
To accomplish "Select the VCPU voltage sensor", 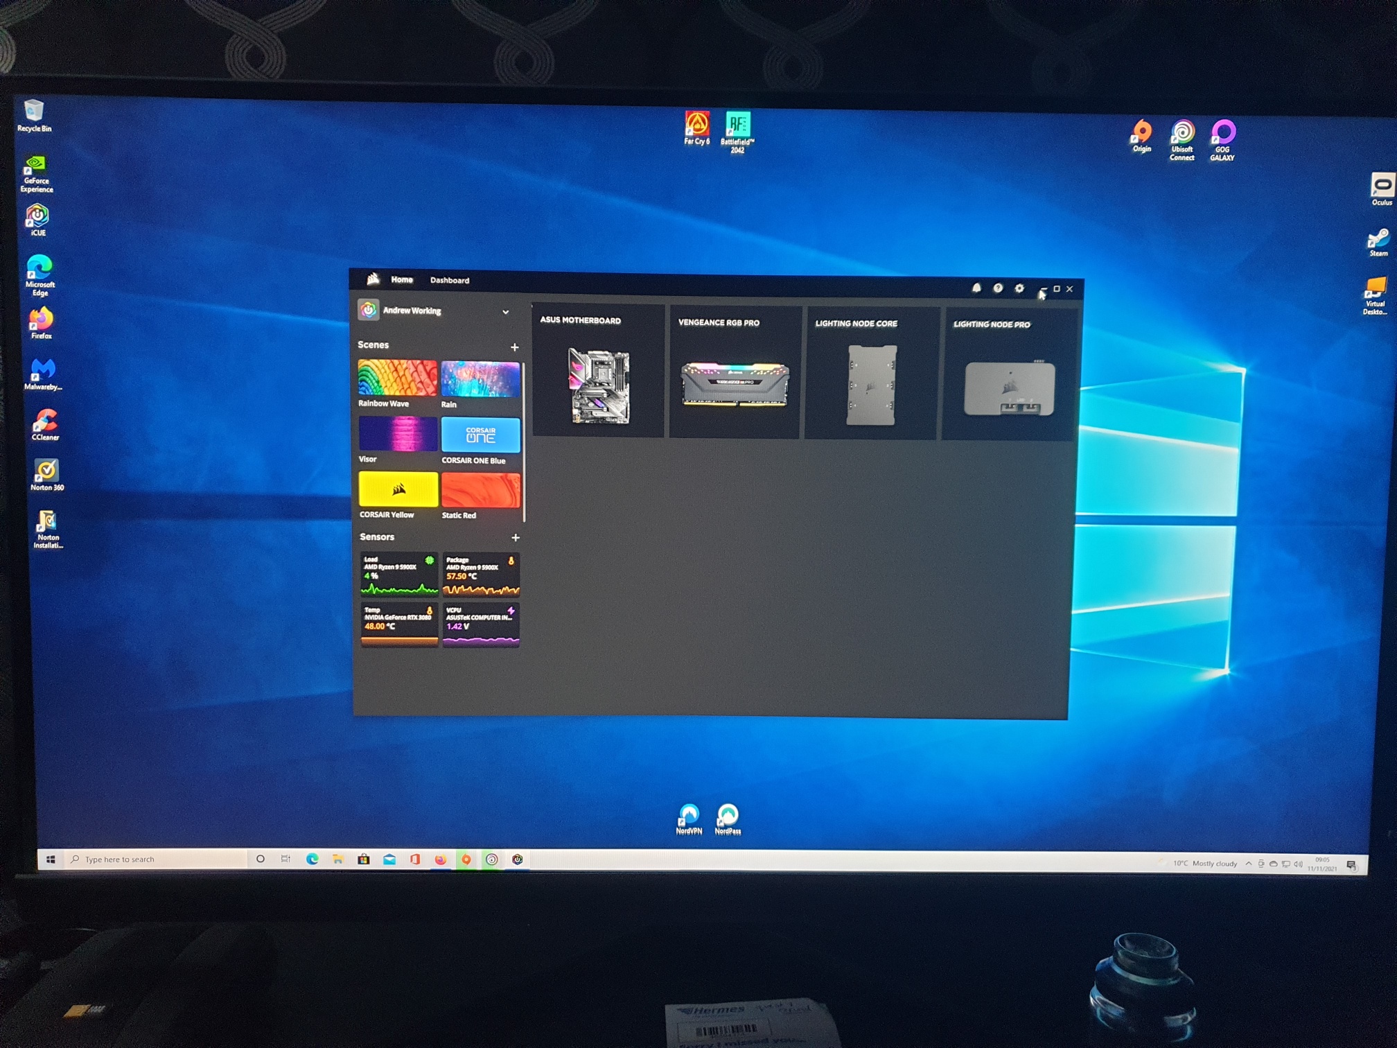I will click(481, 626).
